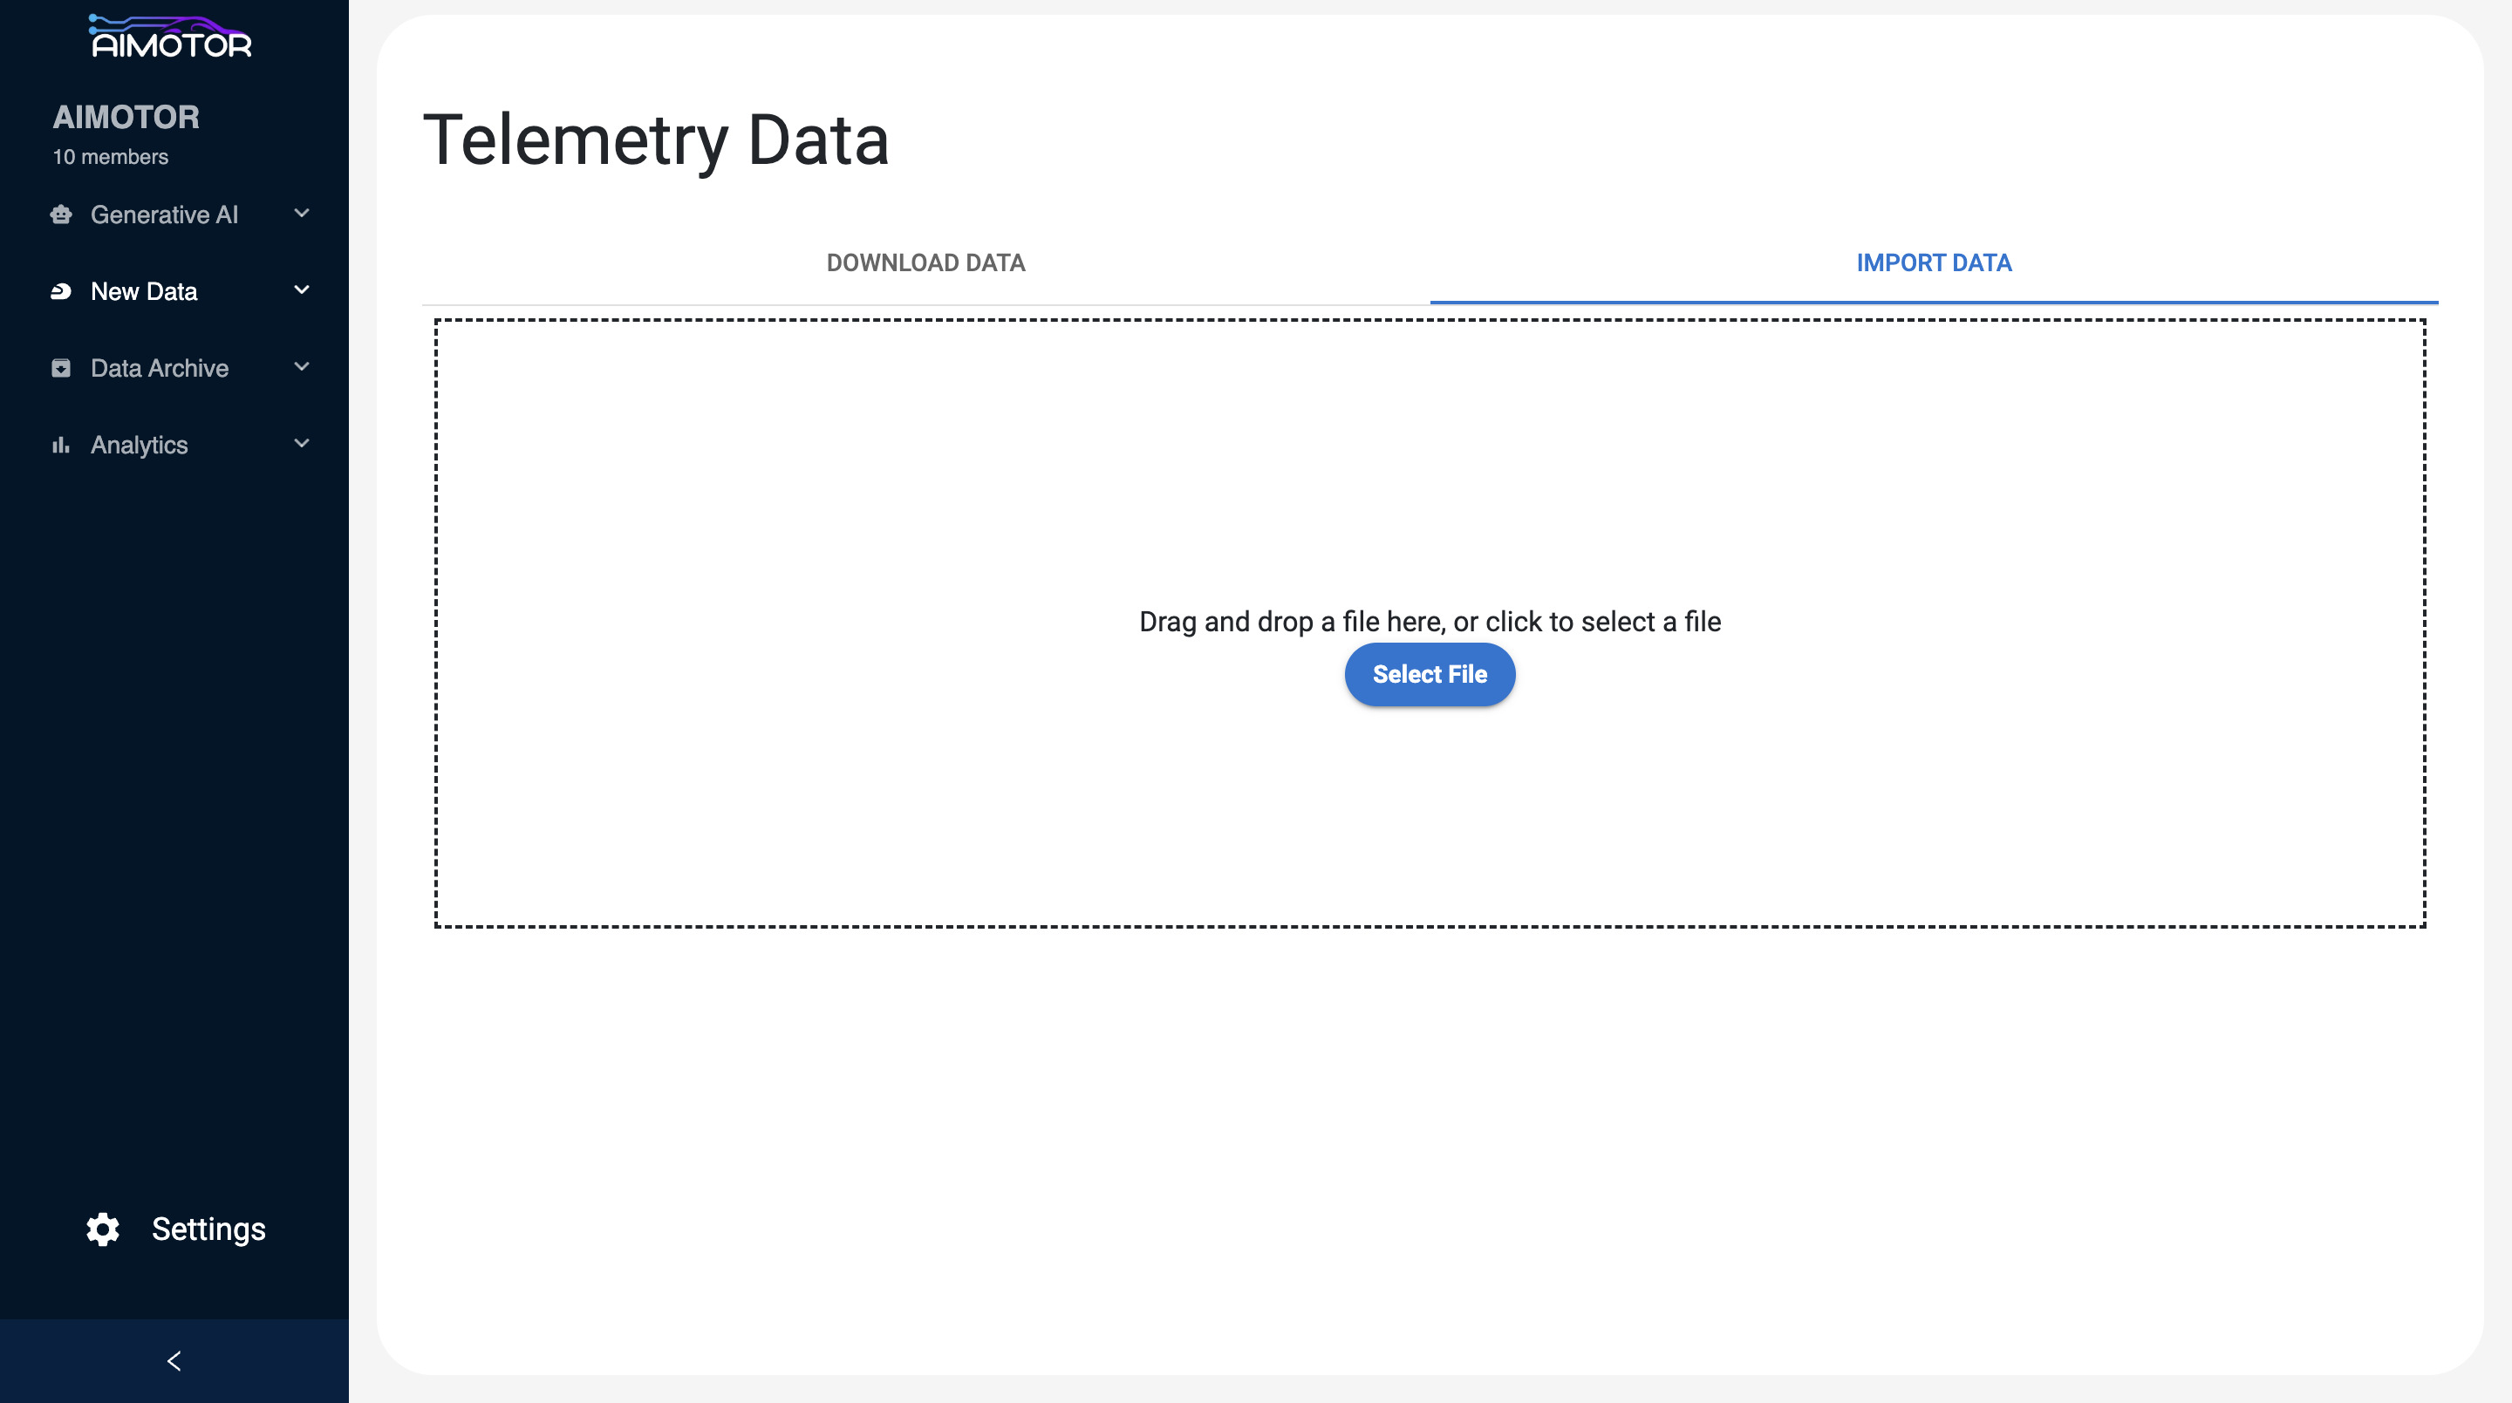Image resolution: width=2512 pixels, height=1403 pixels.
Task: Click the AIMOTOR logo
Action: [171, 37]
